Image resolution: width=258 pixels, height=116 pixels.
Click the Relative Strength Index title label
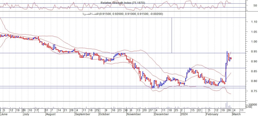tap(123, 3)
